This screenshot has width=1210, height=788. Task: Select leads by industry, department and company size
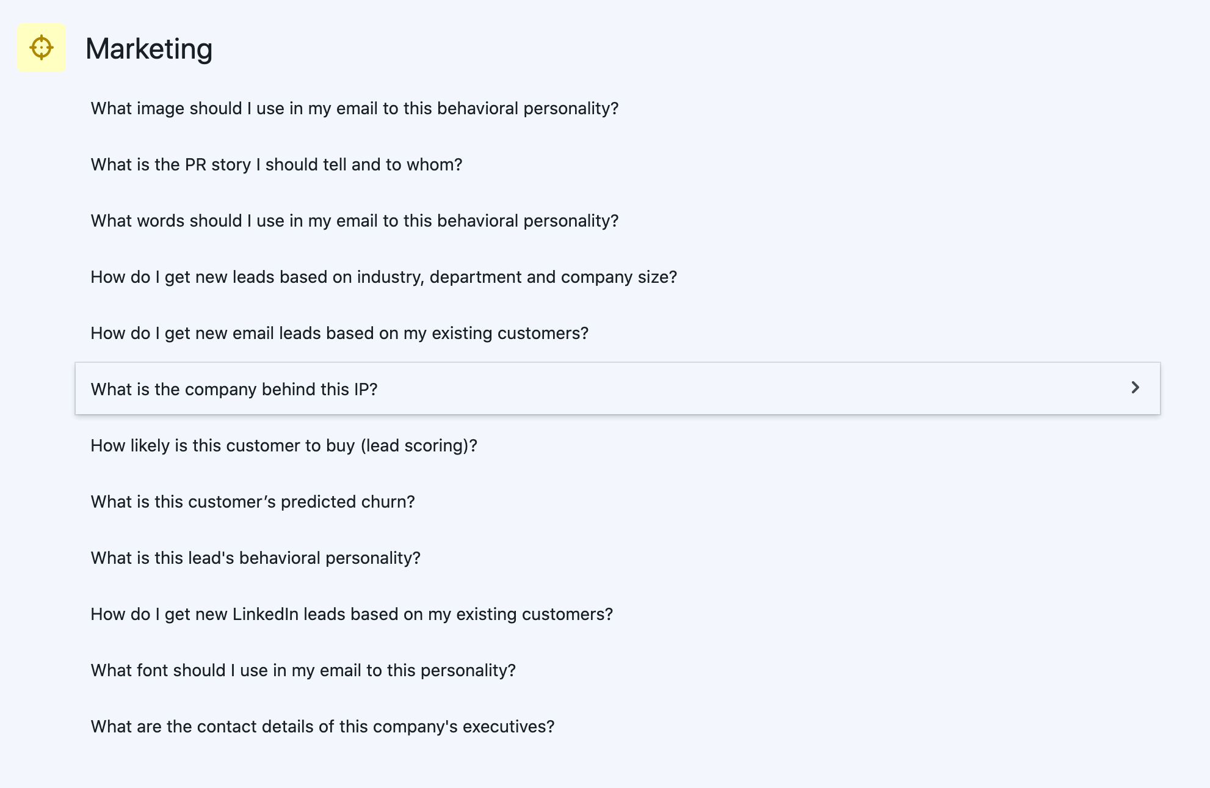pyautogui.click(x=383, y=277)
